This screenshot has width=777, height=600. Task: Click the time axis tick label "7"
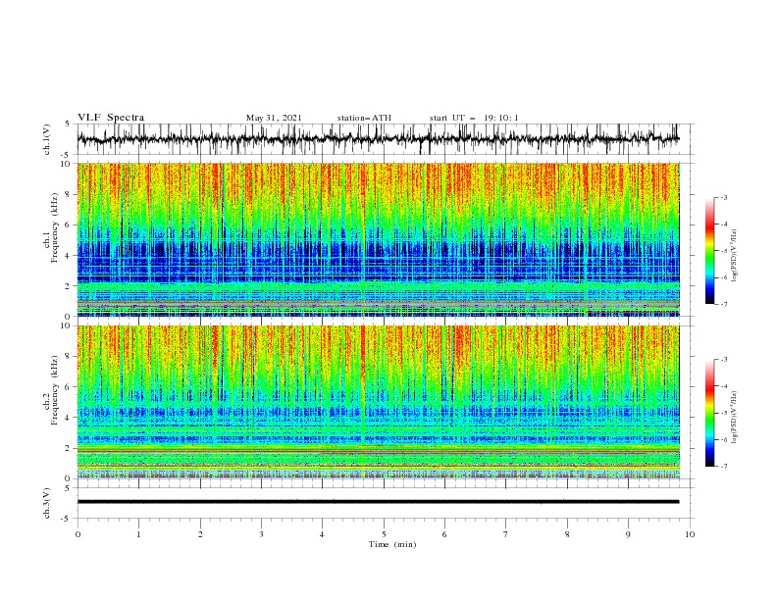click(x=506, y=534)
